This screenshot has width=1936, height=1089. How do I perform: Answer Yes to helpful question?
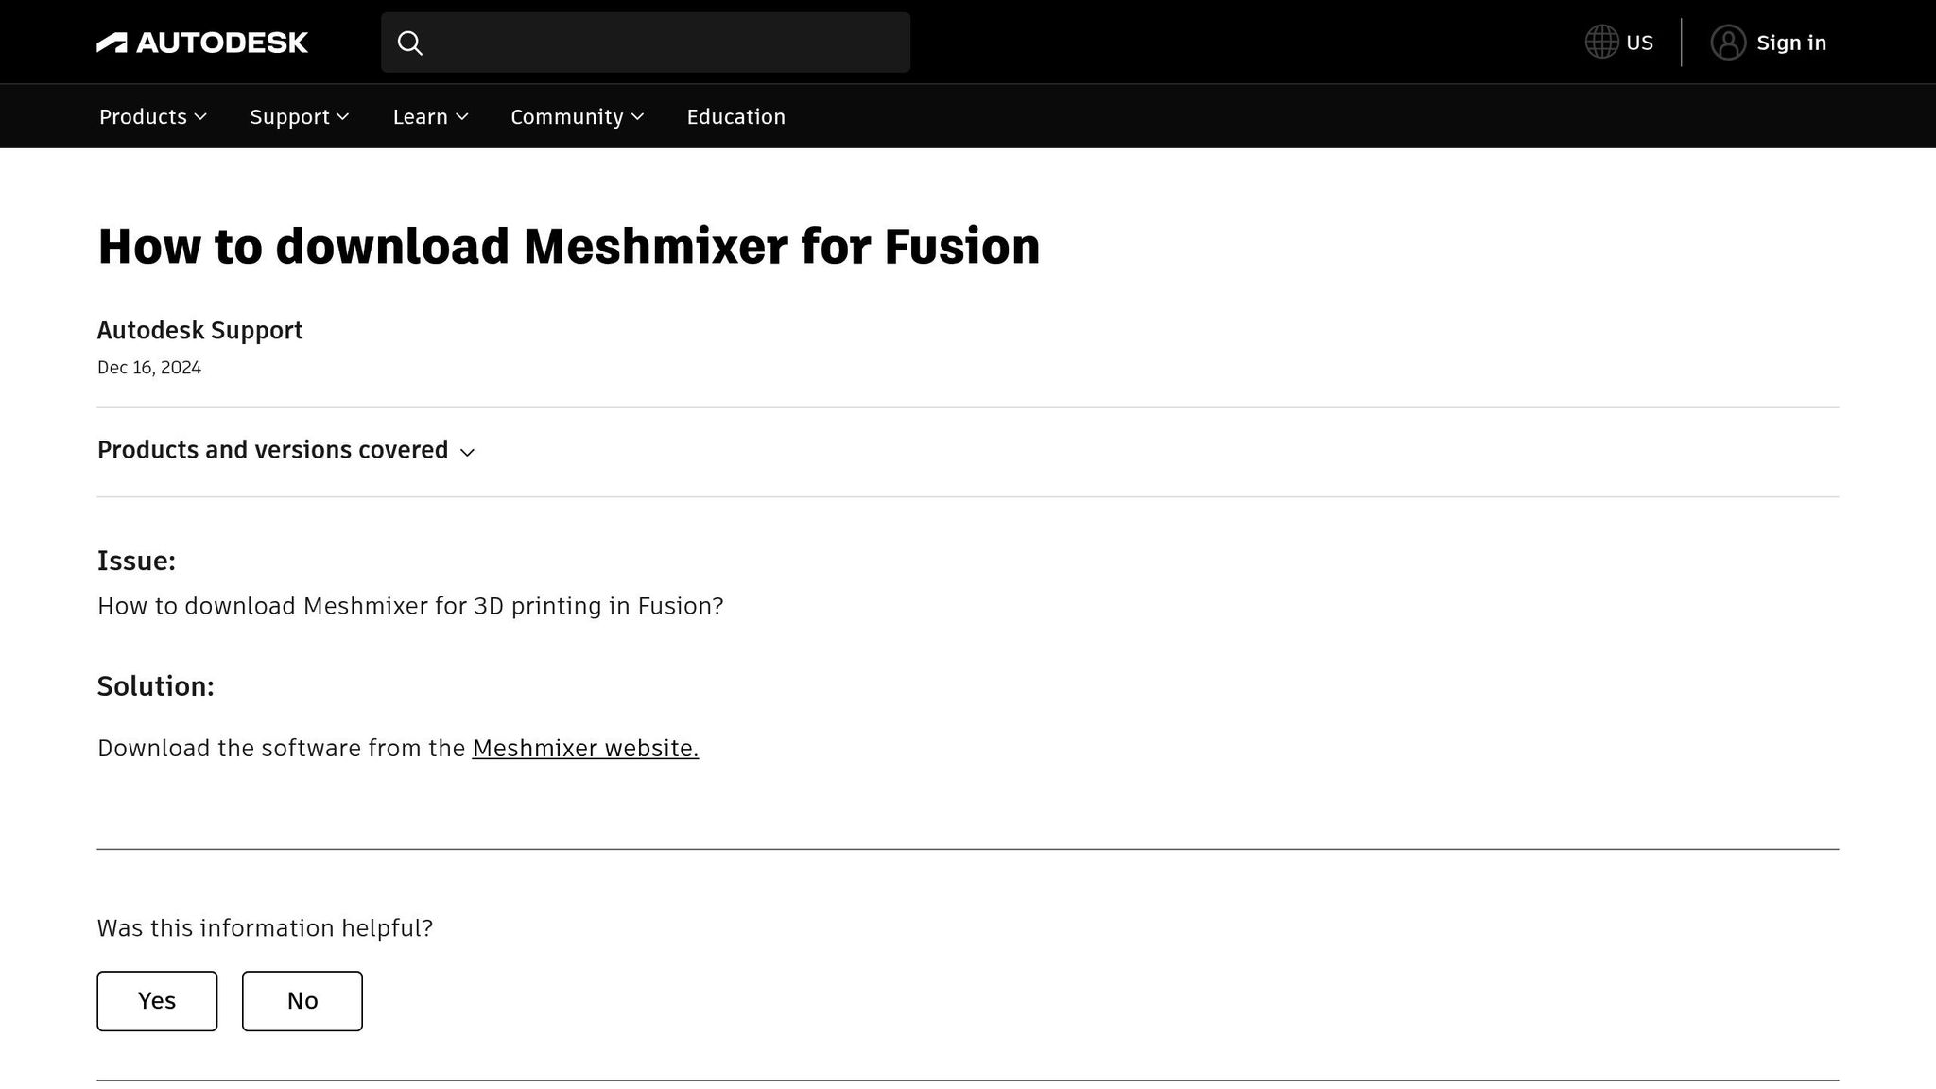pos(157,1001)
